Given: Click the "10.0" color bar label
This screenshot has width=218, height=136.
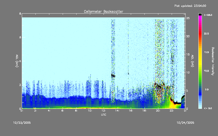Looking at the screenshot, I should tap(206, 71).
